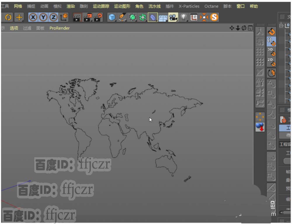Click the grip handle above snap palette
Viewport: 292px width, 224px height.
tap(272, 24)
